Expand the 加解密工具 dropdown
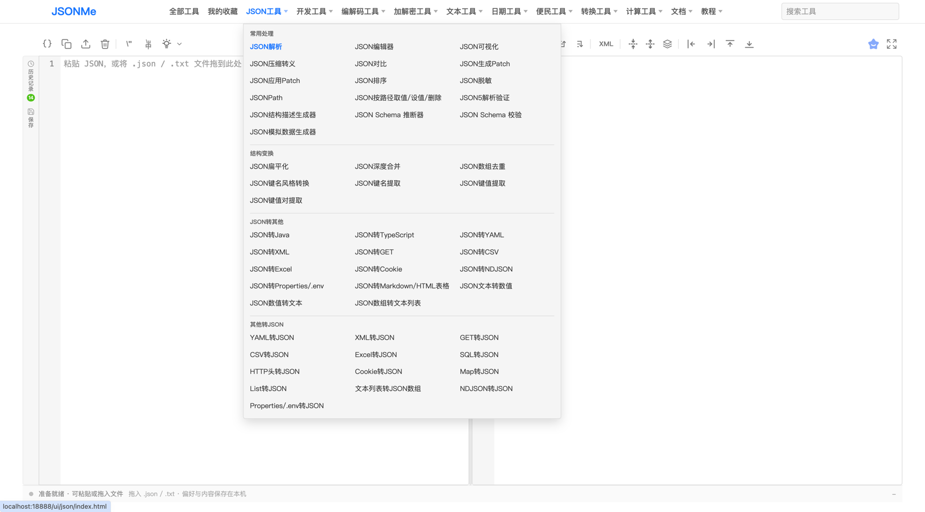Image resolution: width=925 pixels, height=512 pixels. coord(416,11)
